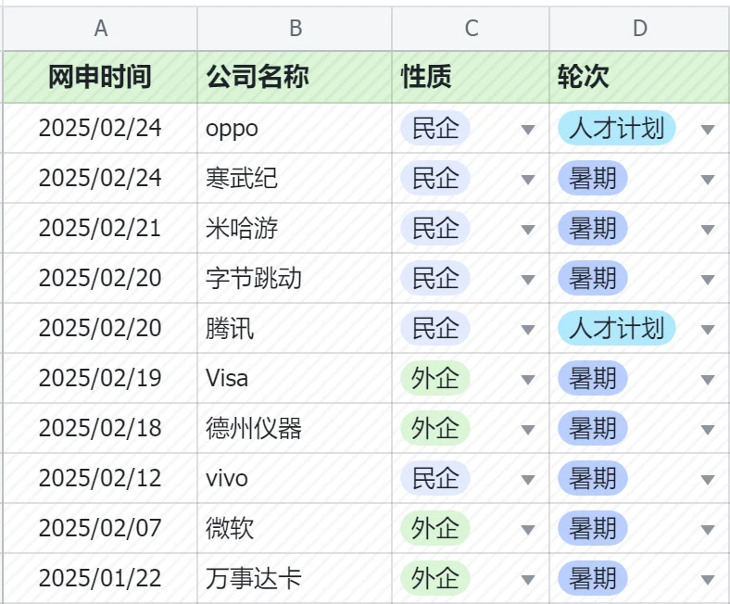
Task: Select the 腾讯 company name cell
Action: point(295,328)
